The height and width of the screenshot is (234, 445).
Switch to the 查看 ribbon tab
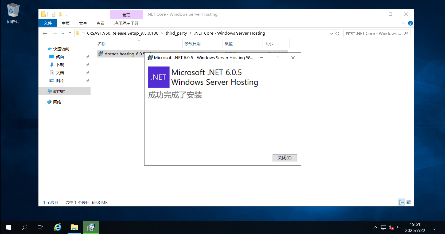[100, 23]
